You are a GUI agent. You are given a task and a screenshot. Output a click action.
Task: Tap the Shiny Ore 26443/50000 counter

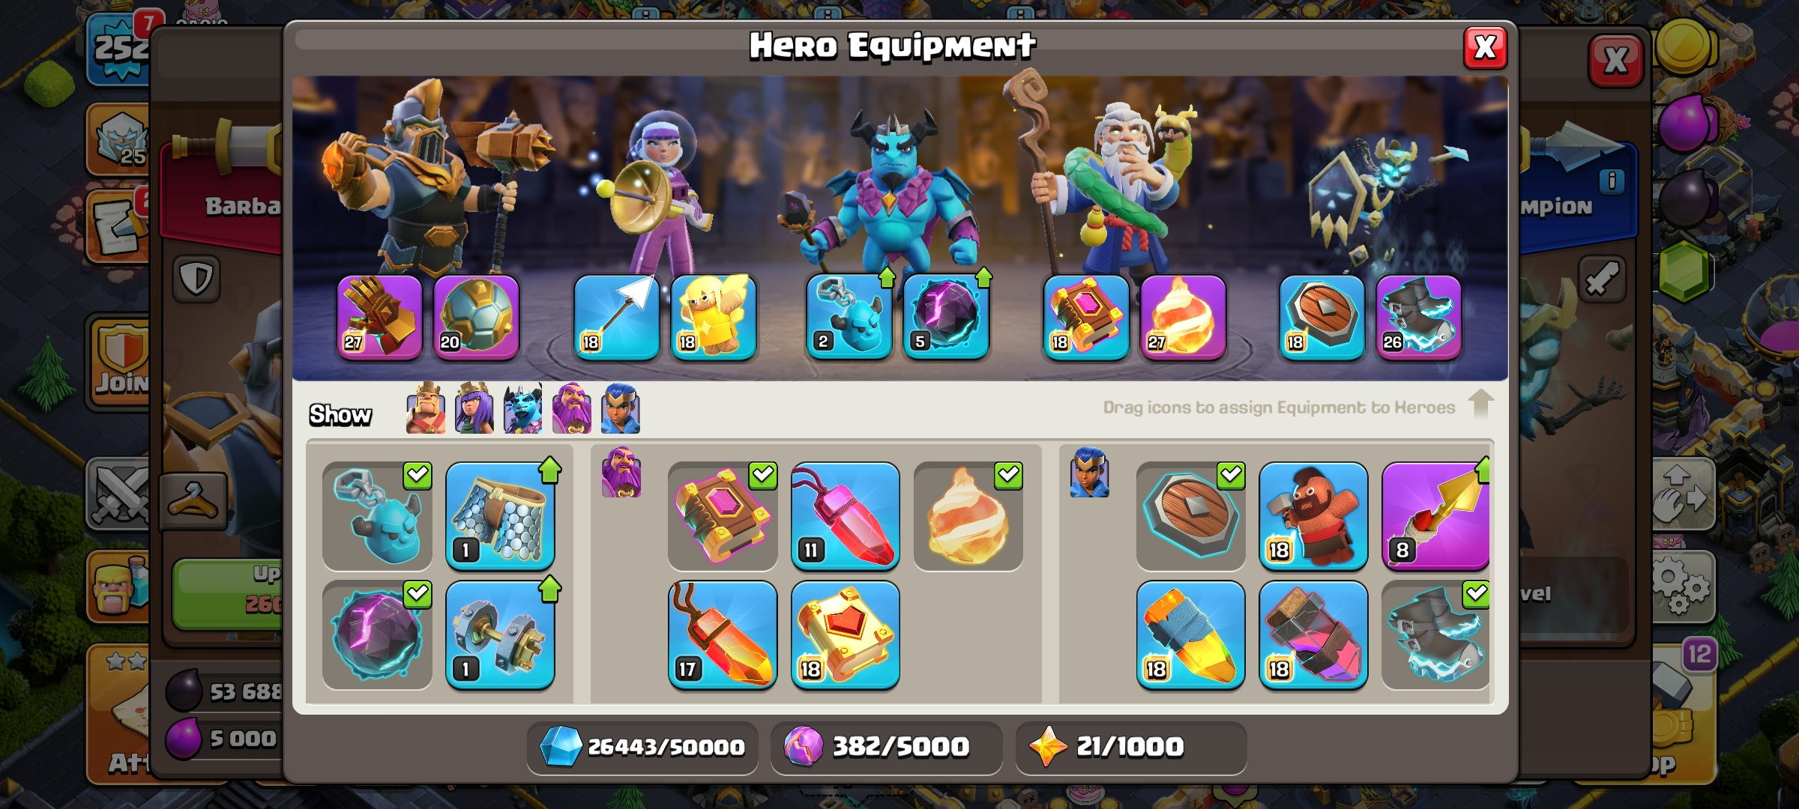click(x=642, y=747)
